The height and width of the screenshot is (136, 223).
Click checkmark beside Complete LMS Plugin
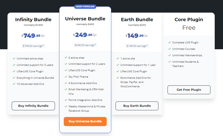click(170, 43)
